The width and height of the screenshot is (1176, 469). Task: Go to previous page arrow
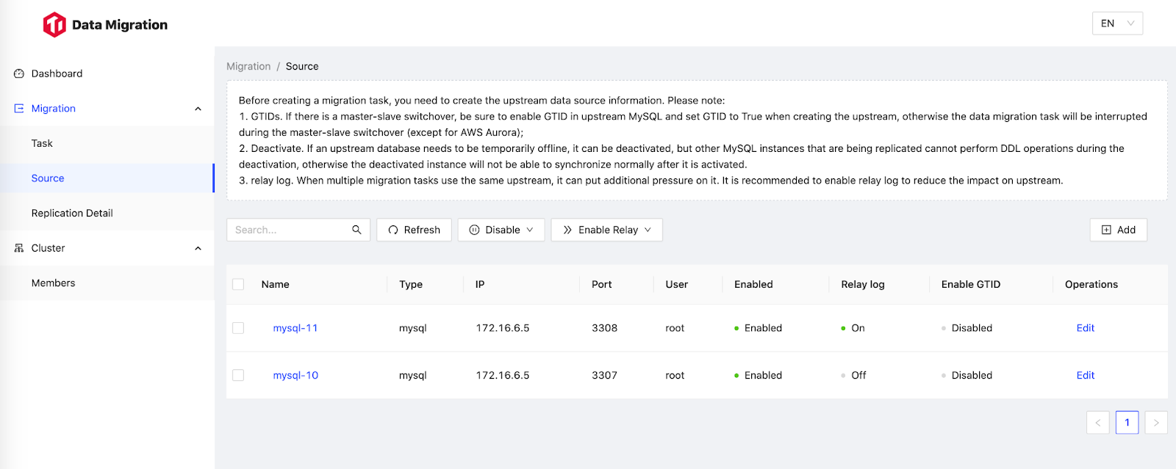point(1098,422)
